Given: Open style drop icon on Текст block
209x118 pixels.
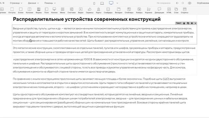Looking at the screenshot, I should tap(184, 23).
